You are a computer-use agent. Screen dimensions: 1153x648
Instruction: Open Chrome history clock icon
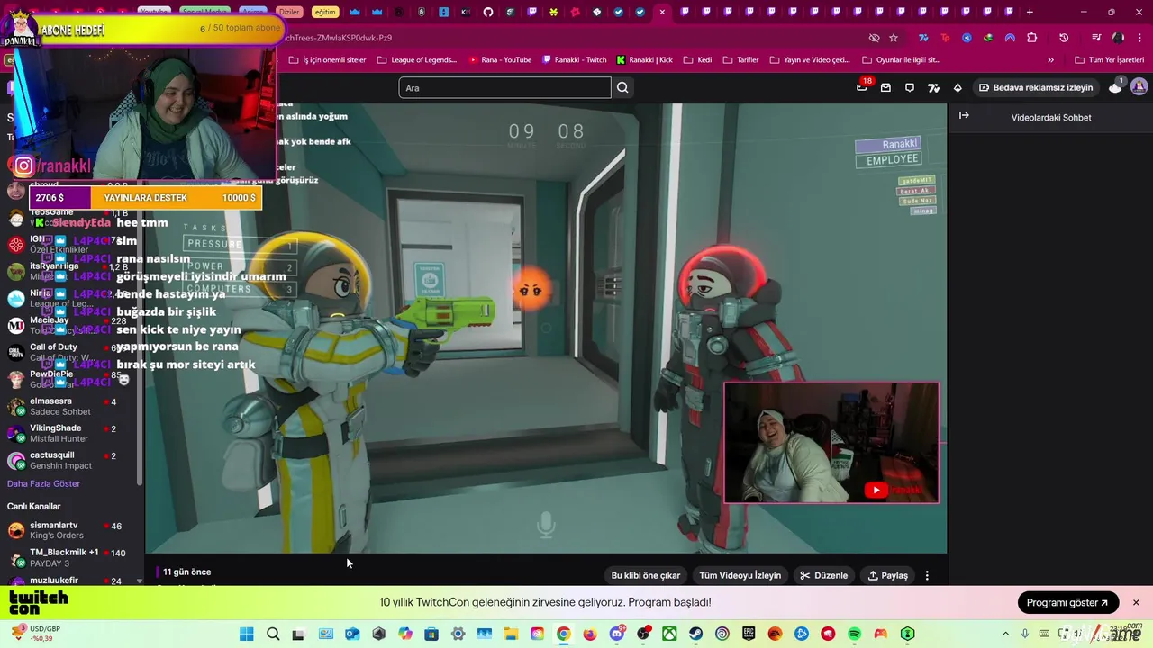click(1064, 38)
